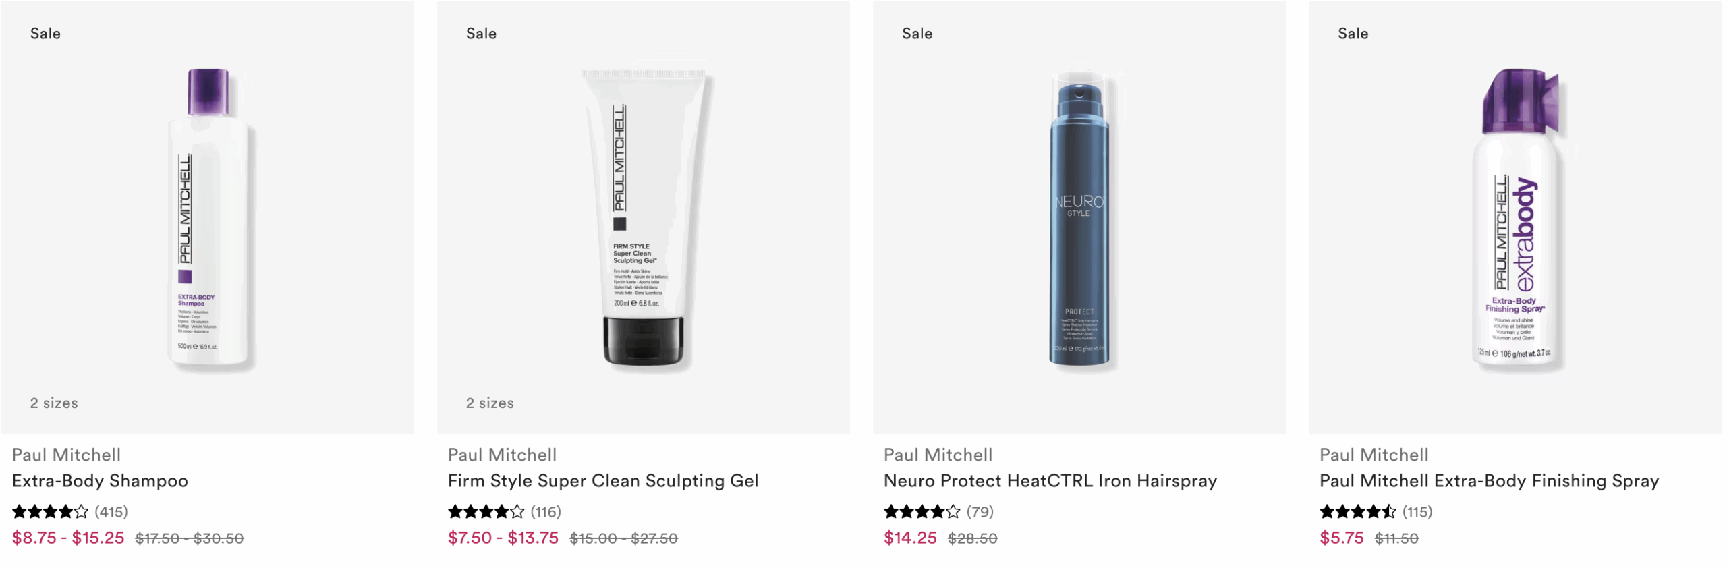Open the Firm Style Sculpting Gel tube image
This screenshot has height=566, width=1727.
(644, 219)
